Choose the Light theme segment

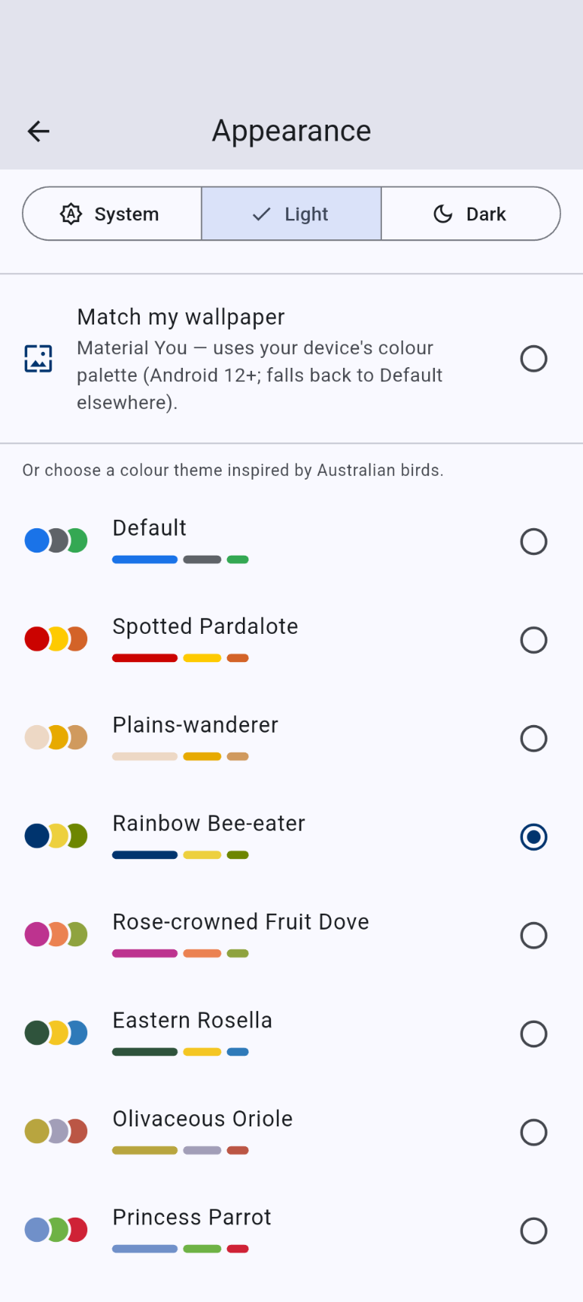point(291,214)
